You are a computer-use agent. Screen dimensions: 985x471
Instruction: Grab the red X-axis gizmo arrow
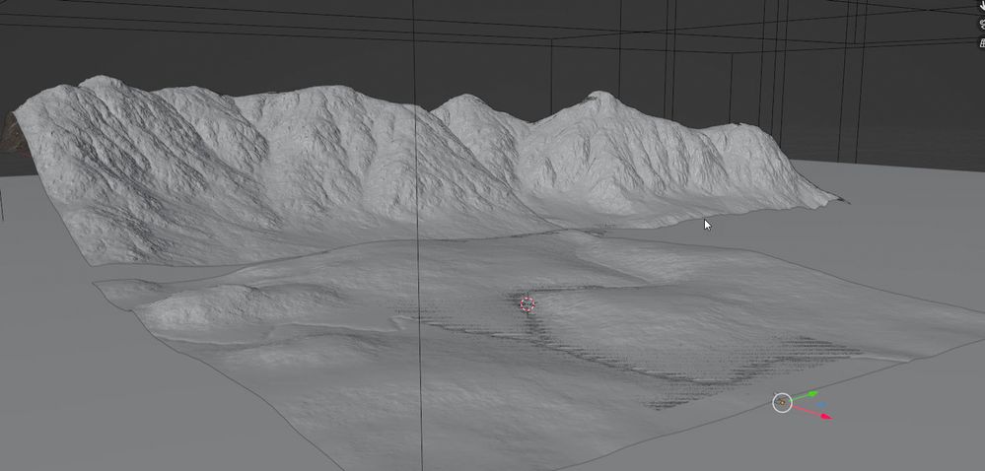[x=825, y=415]
